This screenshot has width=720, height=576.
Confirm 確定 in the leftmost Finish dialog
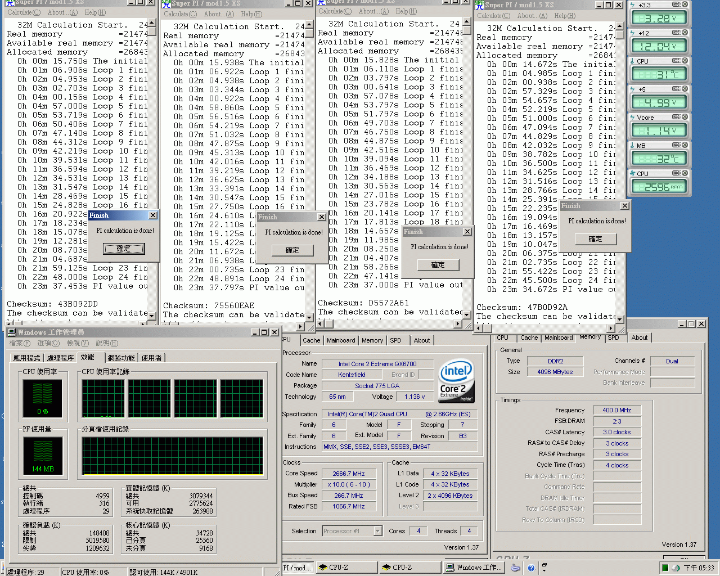(x=124, y=249)
